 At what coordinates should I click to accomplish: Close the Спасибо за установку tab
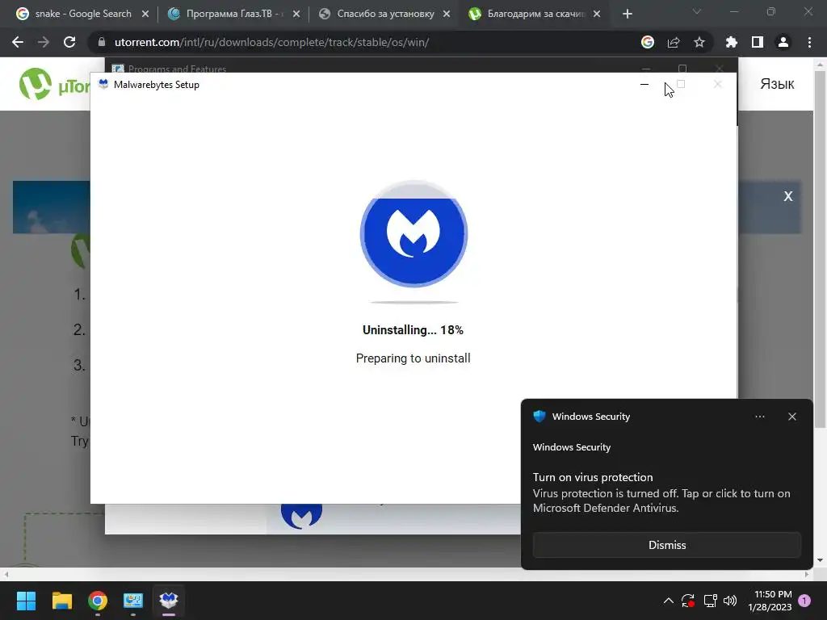(447, 15)
